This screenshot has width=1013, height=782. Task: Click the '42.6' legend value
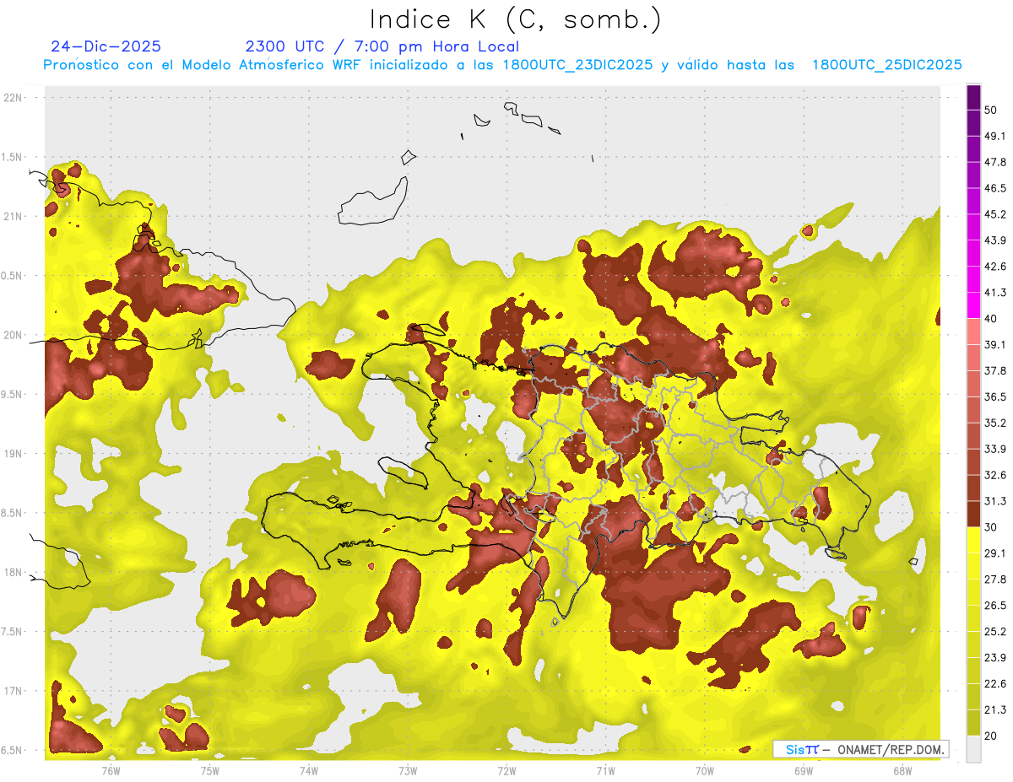tap(994, 267)
